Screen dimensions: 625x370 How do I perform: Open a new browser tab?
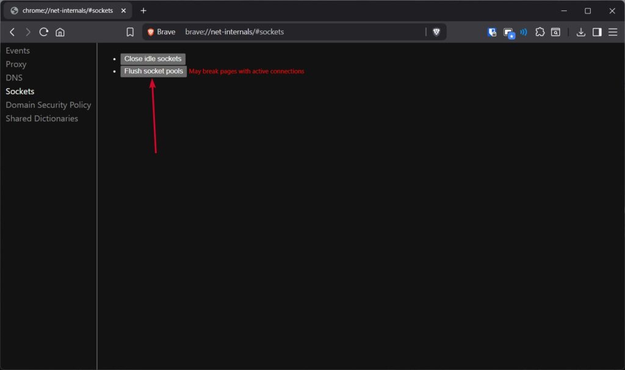(143, 10)
